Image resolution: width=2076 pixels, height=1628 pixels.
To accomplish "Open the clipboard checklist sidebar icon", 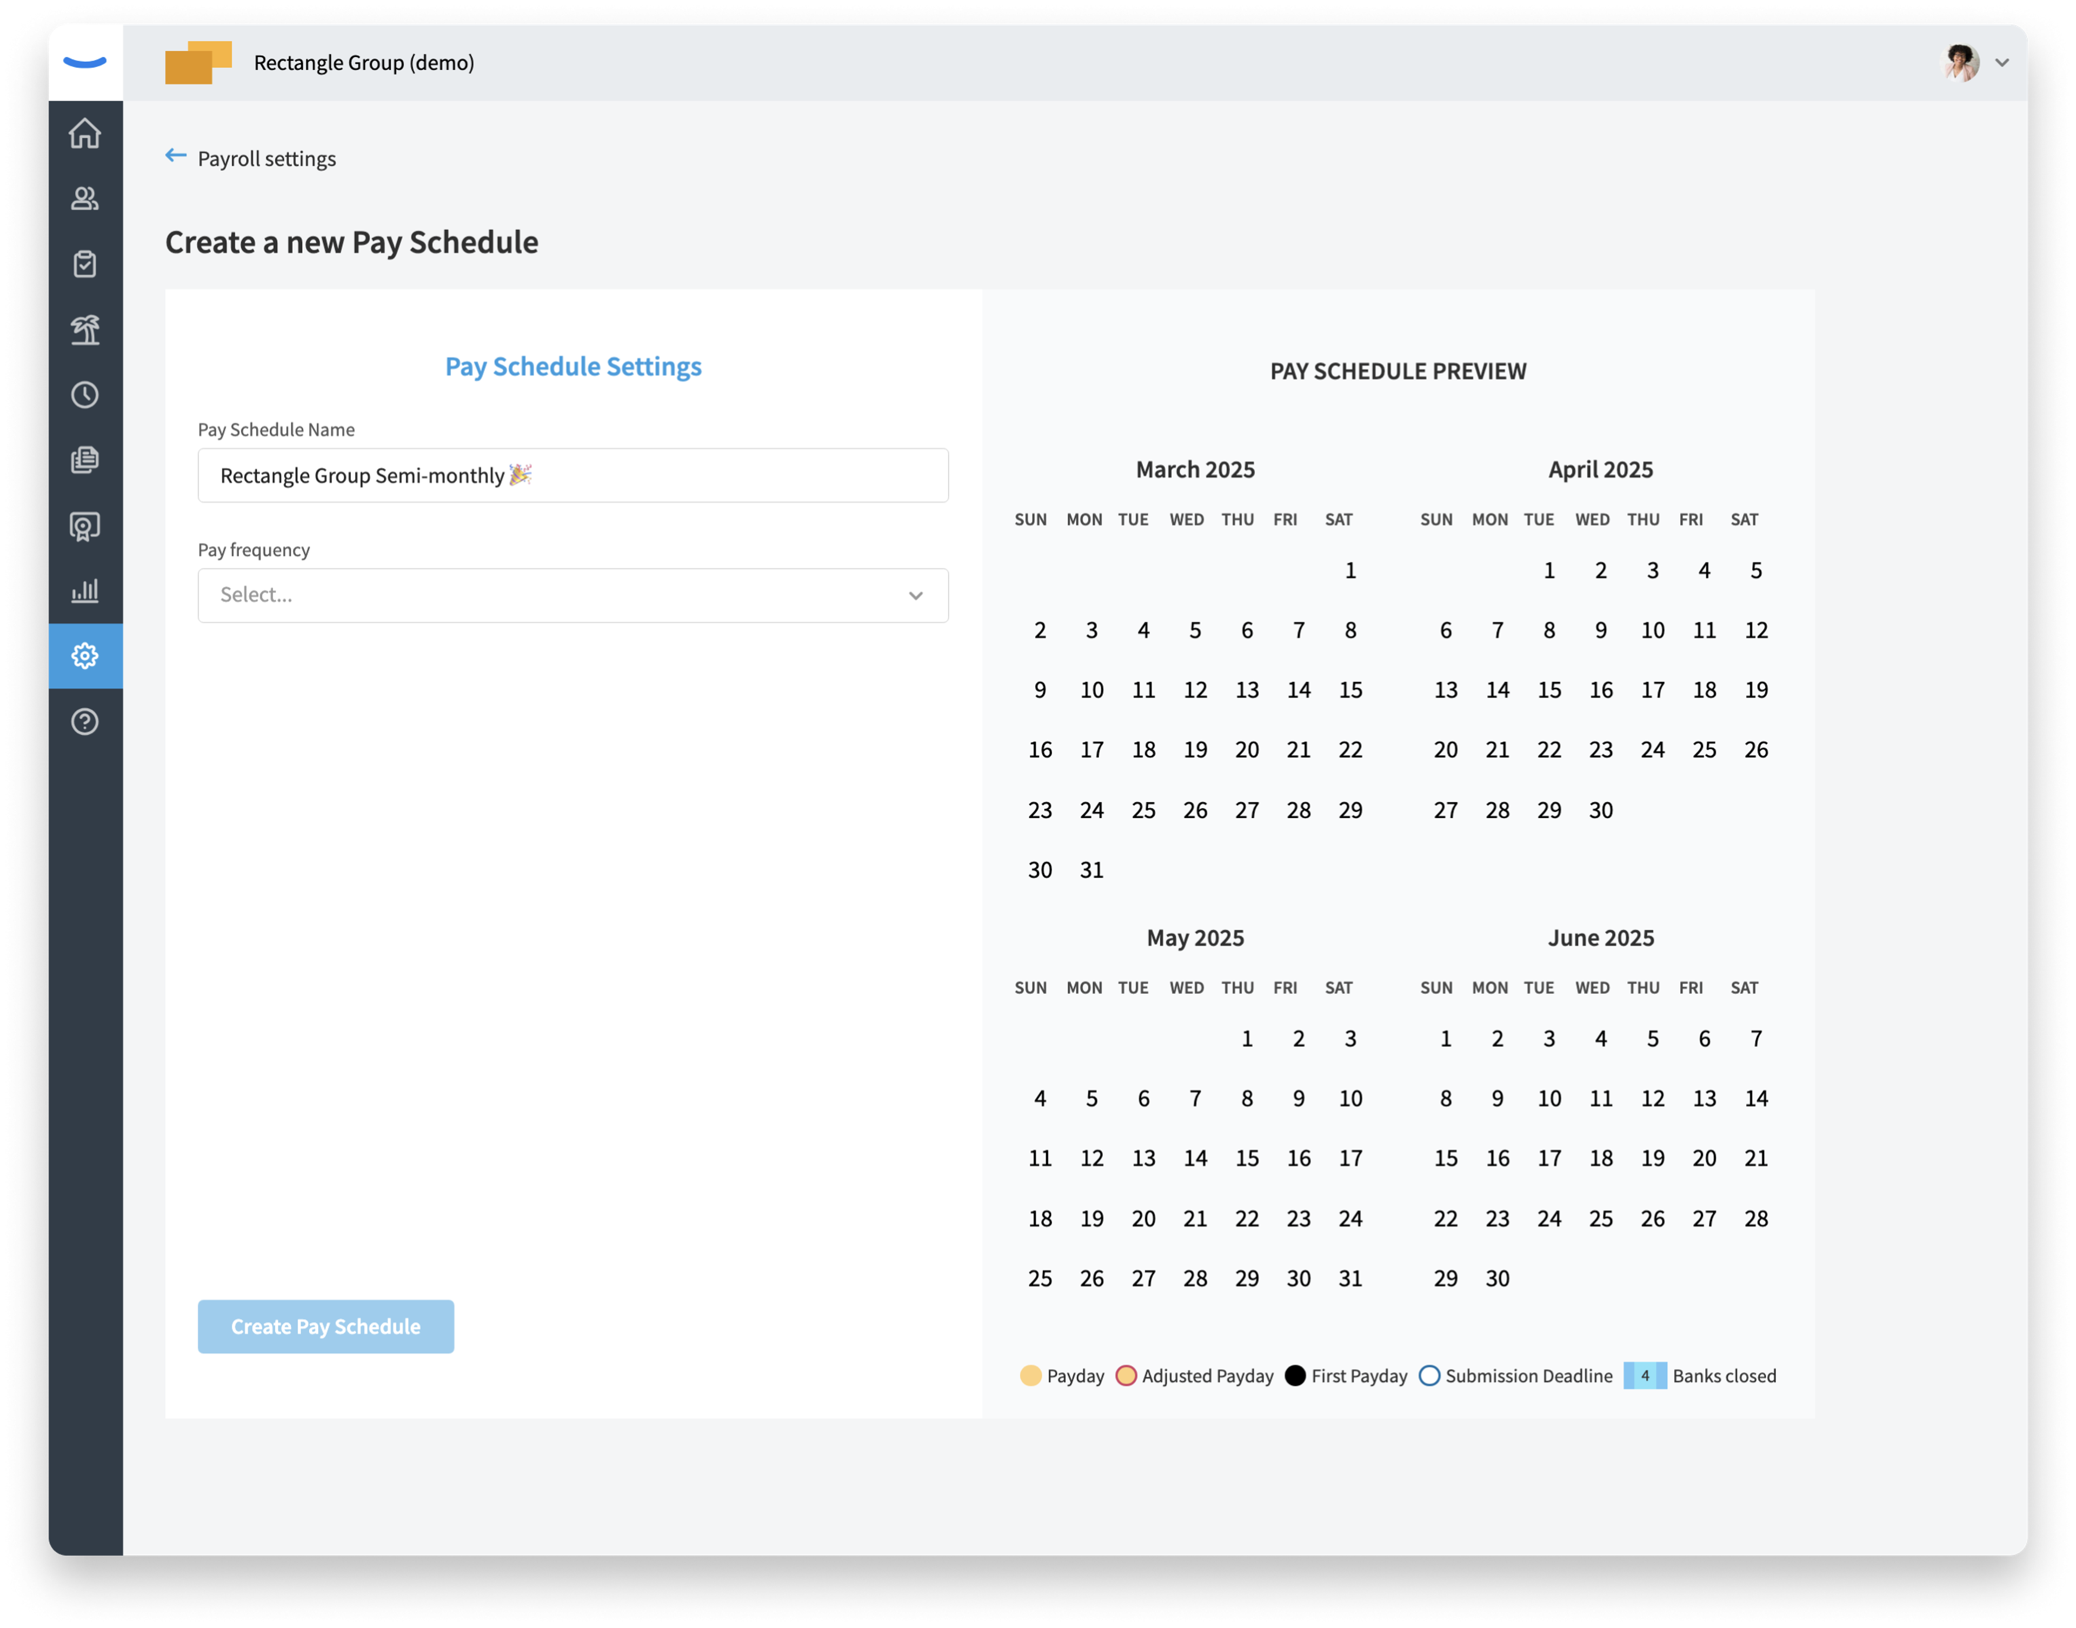I will click(x=85, y=264).
